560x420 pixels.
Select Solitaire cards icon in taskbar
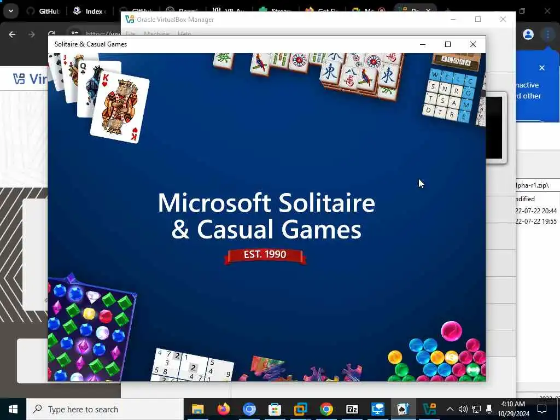point(403,409)
